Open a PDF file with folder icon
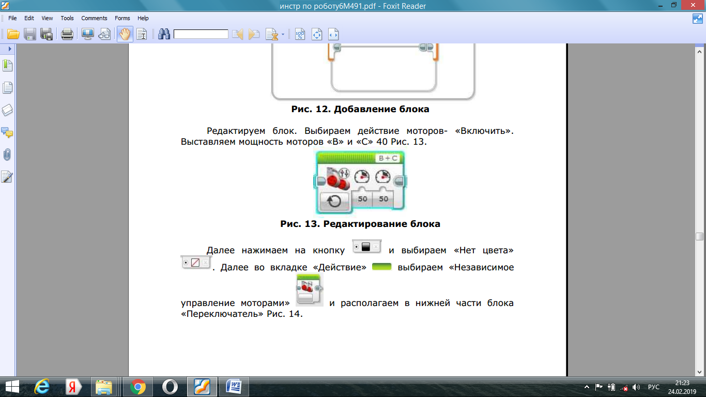706x397 pixels. click(x=13, y=35)
